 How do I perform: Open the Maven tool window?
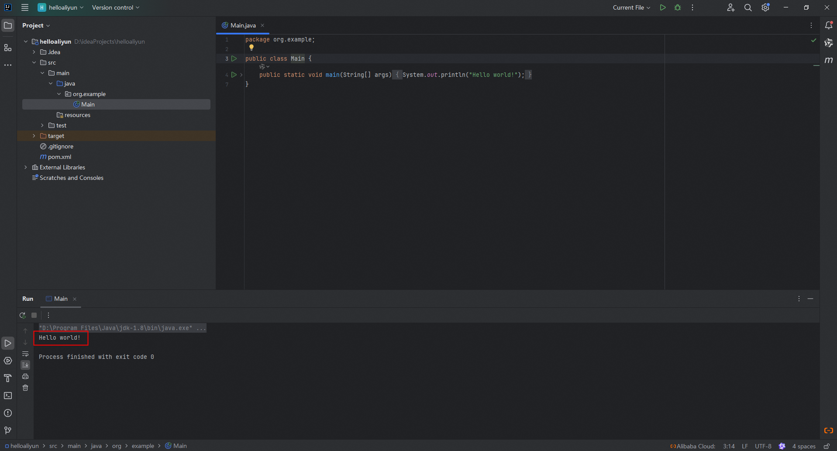click(x=828, y=60)
